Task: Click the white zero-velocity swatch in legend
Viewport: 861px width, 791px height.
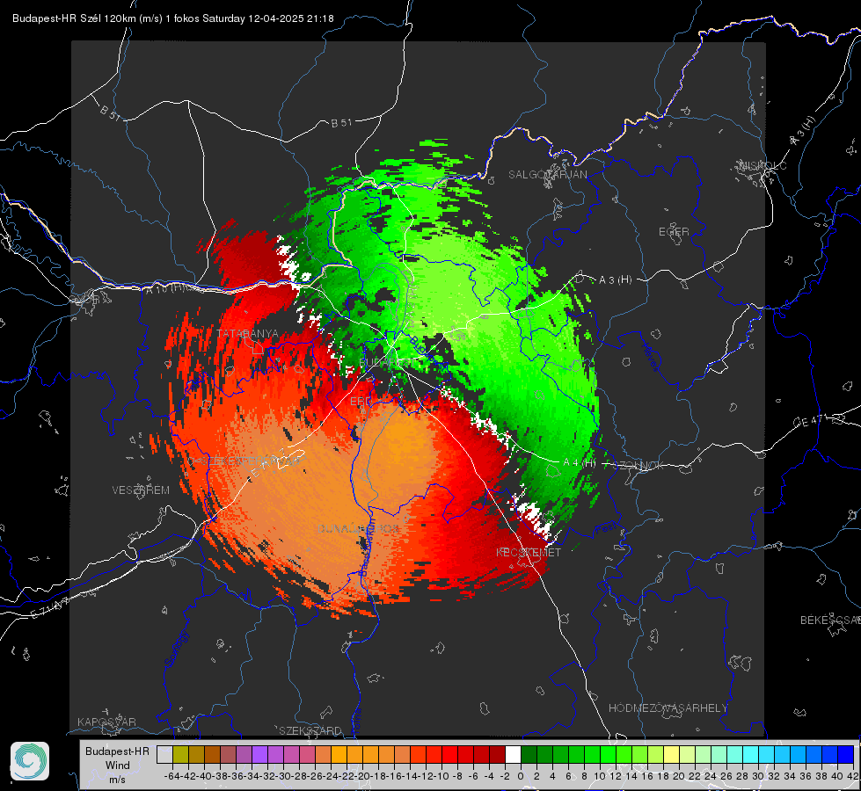Action: click(513, 754)
